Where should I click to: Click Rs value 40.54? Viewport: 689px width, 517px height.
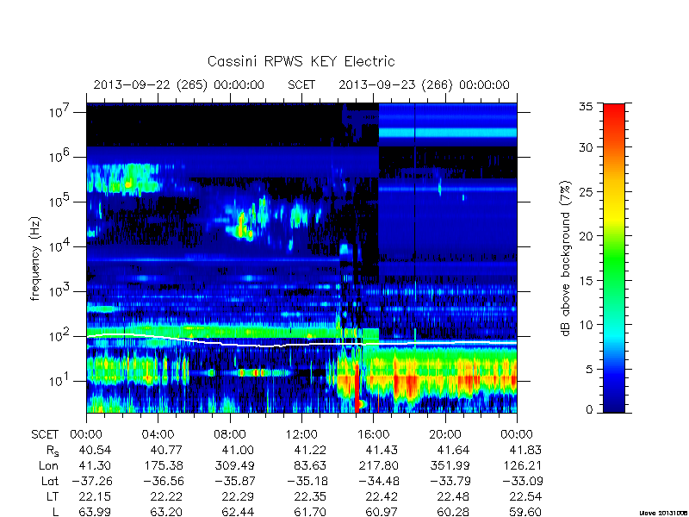(x=95, y=450)
